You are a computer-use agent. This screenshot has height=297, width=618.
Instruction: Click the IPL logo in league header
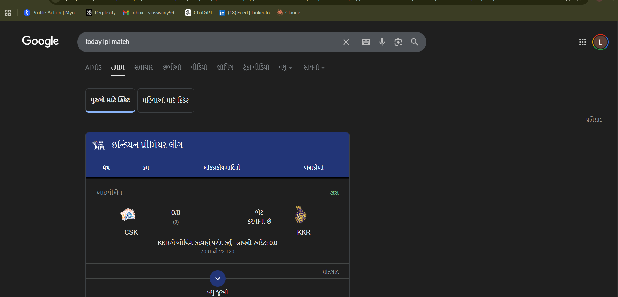coord(99,145)
